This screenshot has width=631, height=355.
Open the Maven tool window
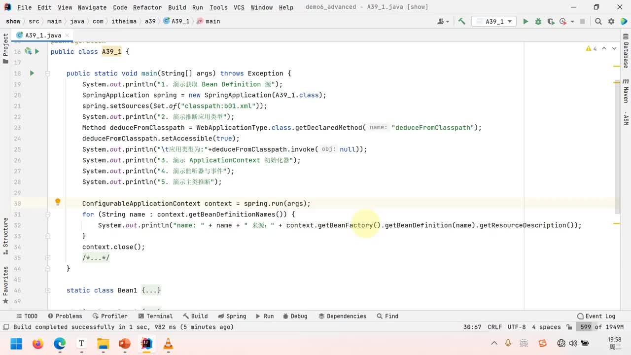626,92
